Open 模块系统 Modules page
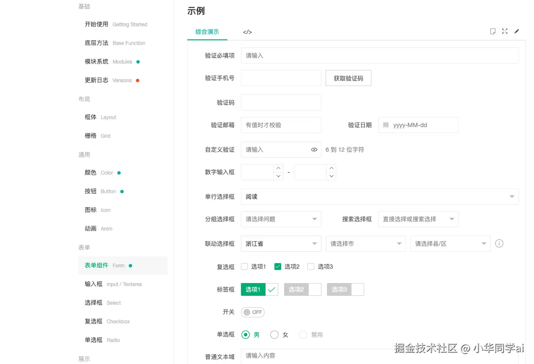Screen dimensions: 534x364 click(x=112, y=61)
